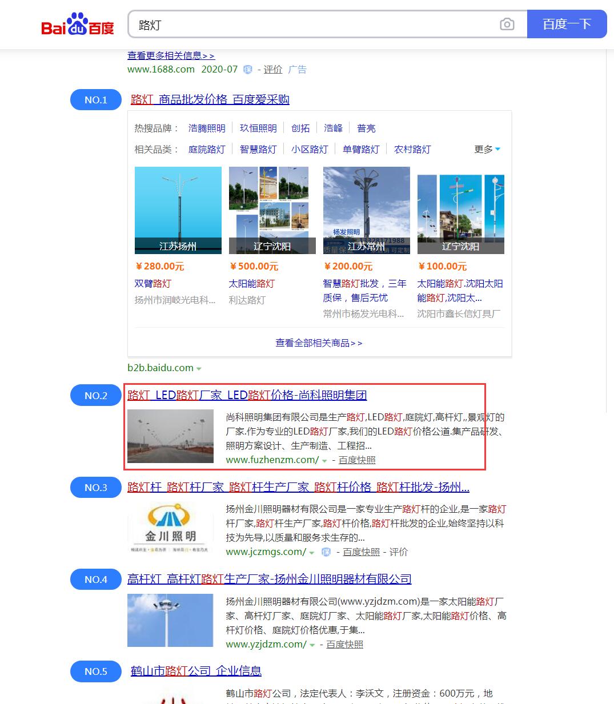The width and height of the screenshot is (614, 704).
Task: Expand the 更多 categories dropdown
Action: 487,150
